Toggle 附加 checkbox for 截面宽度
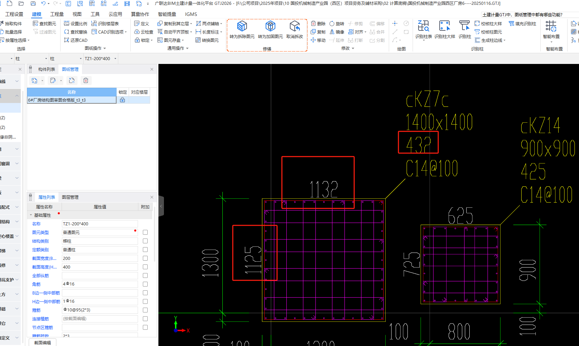The height and width of the screenshot is (346, 579). point(145,258)
